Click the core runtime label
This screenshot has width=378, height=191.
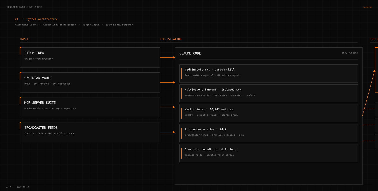click(350, 53)
